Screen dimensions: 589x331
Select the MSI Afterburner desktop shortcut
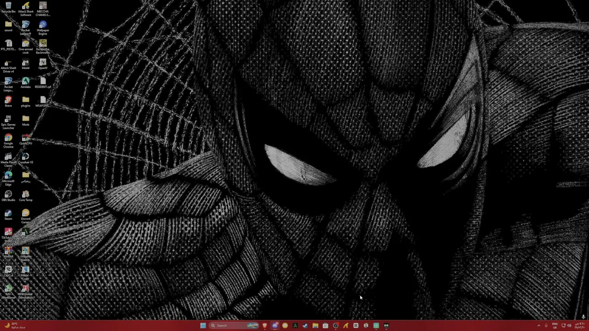point(8,292)
